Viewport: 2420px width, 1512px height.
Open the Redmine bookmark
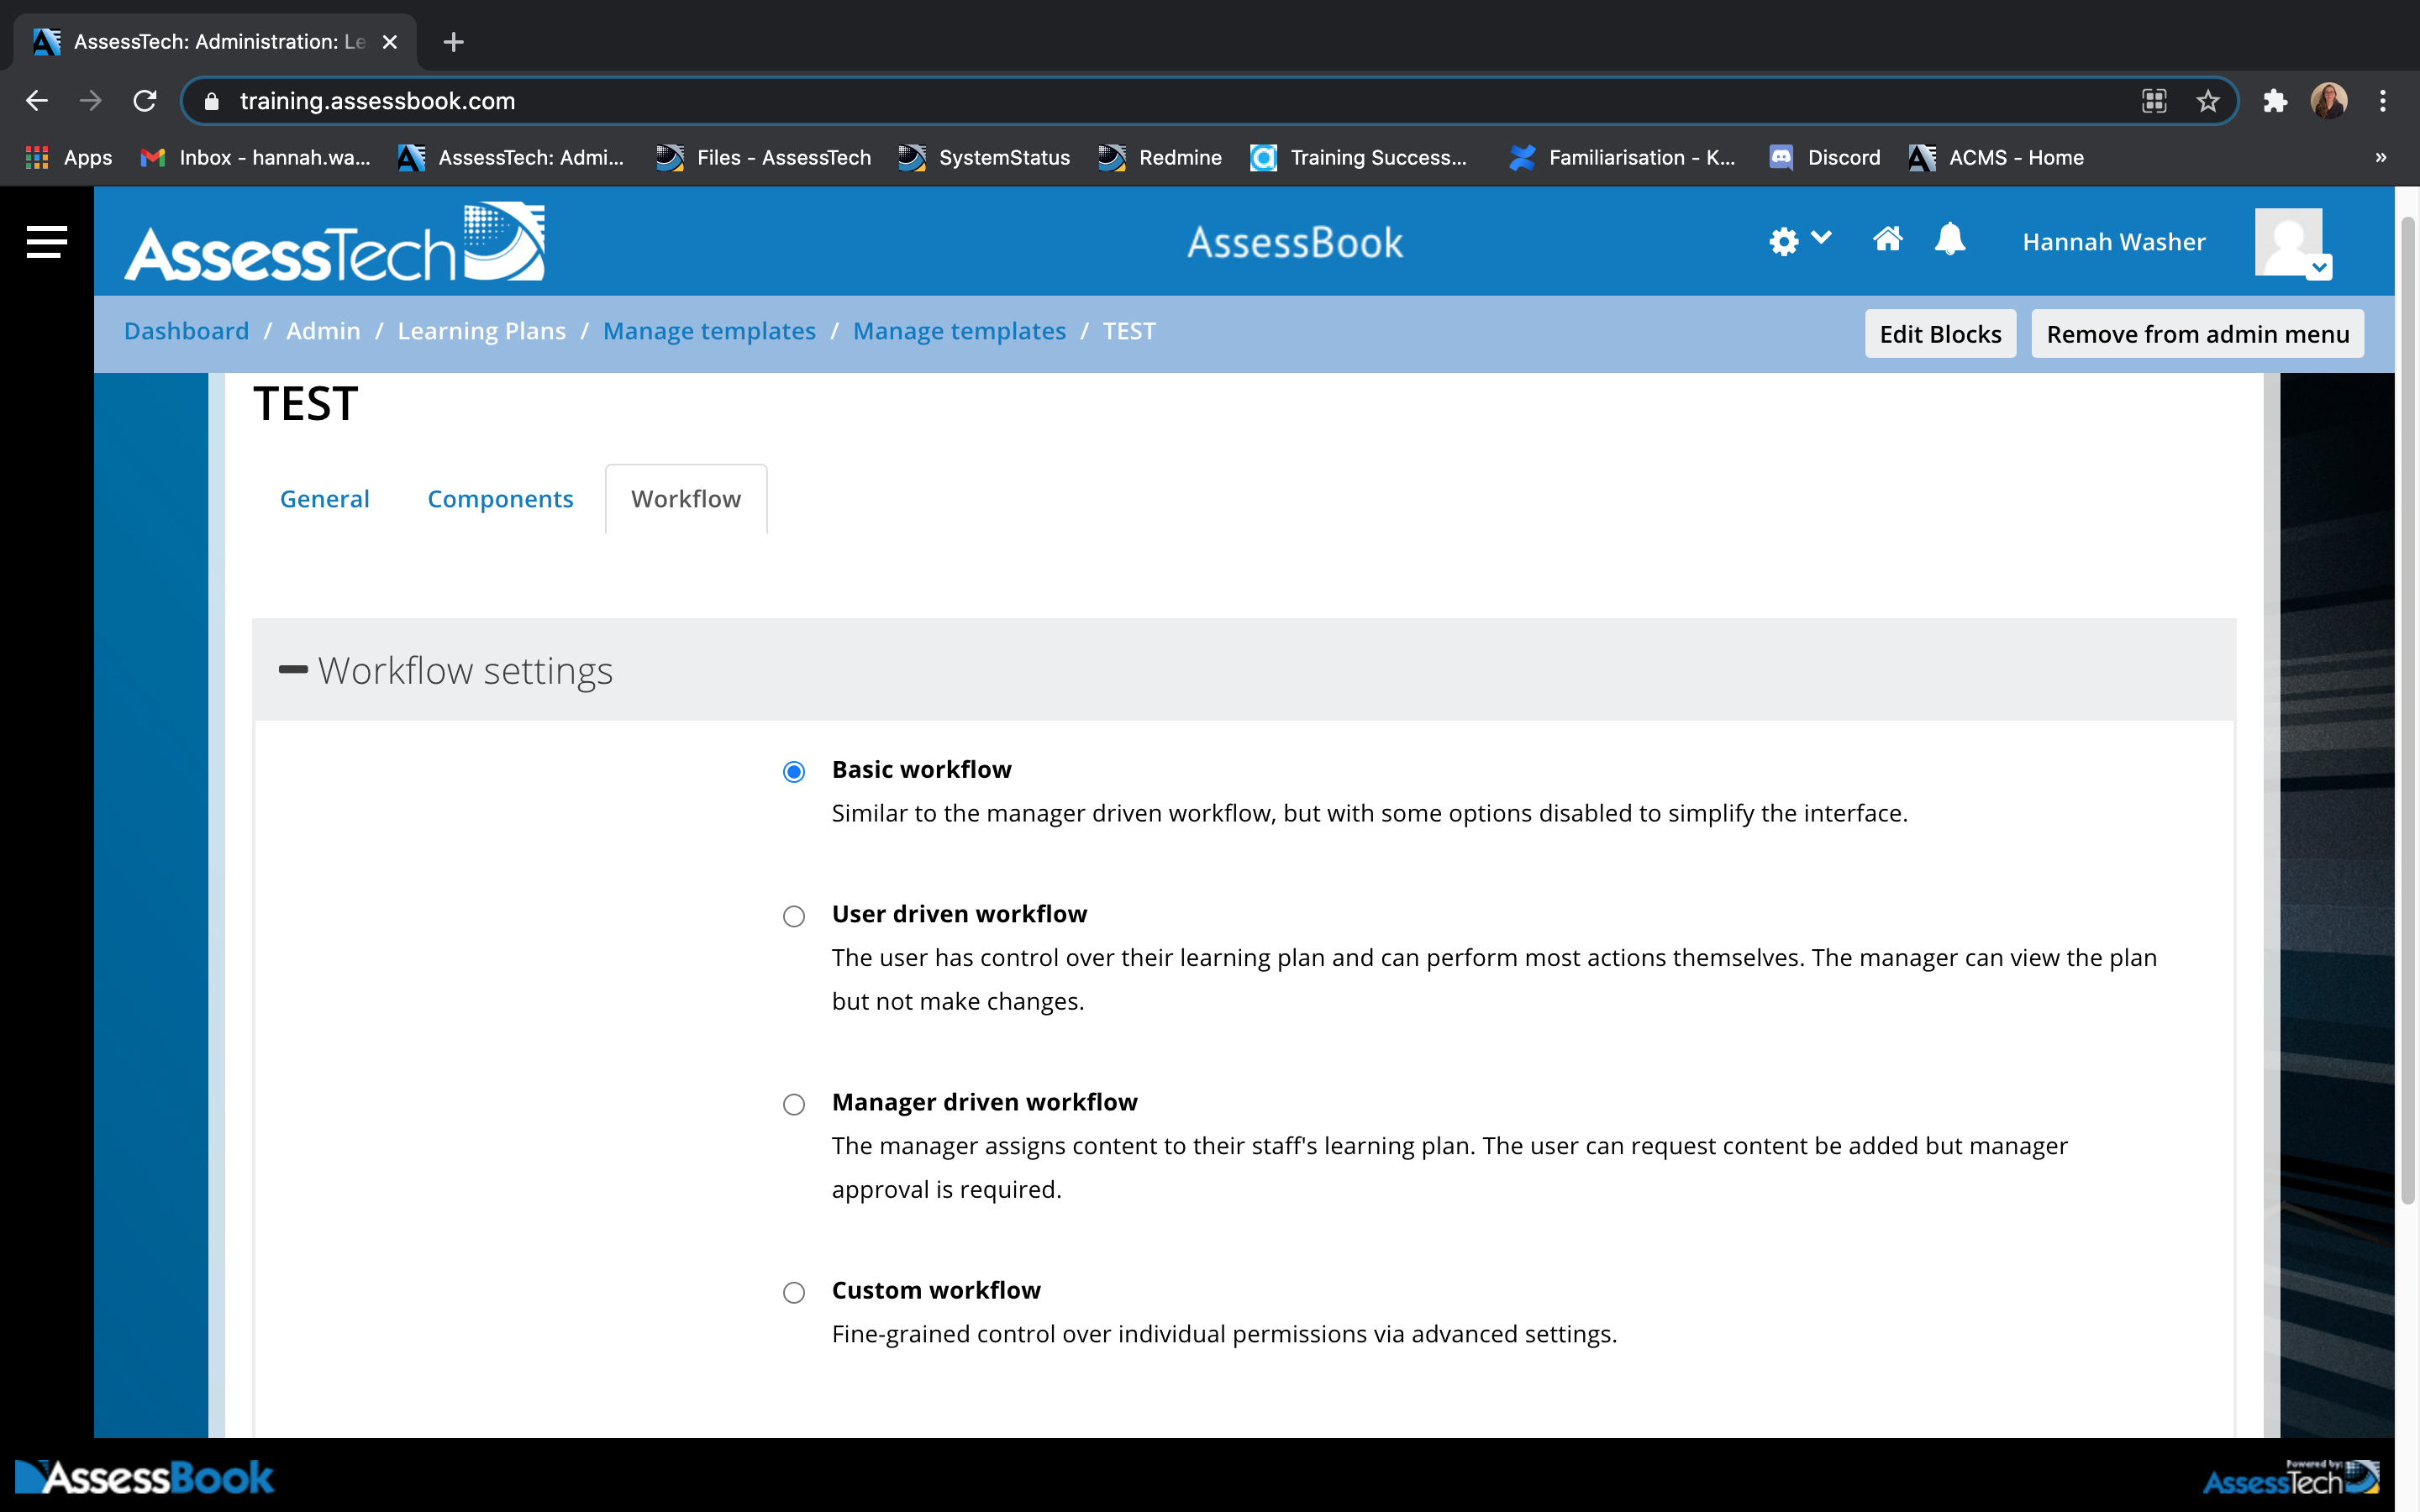pyautogui.click(x=1159, y=157)
